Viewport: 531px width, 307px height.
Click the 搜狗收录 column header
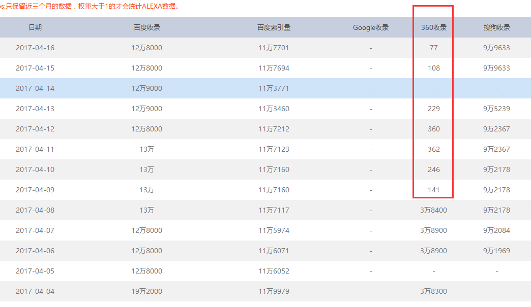tap(496, 27)
